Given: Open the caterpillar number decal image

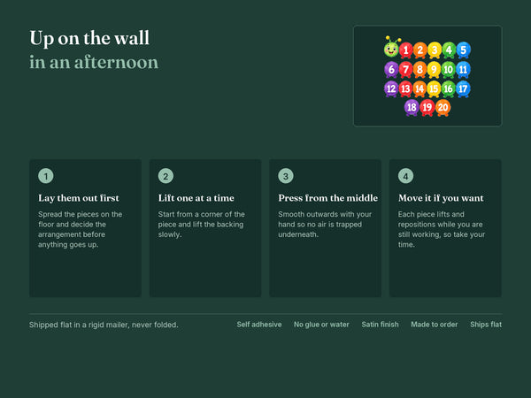Looking at the screenshot, I should [x=427, y=76].
